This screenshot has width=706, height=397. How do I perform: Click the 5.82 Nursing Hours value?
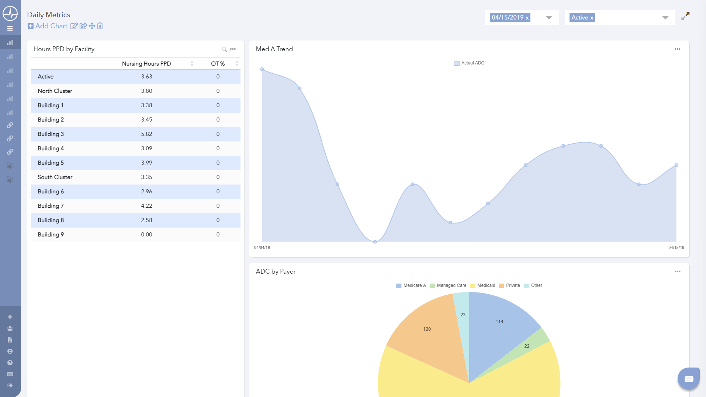[x=146, y=134]
